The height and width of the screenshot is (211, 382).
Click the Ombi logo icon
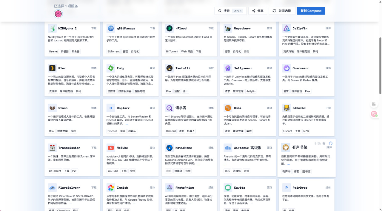click(x=228, y=108)
